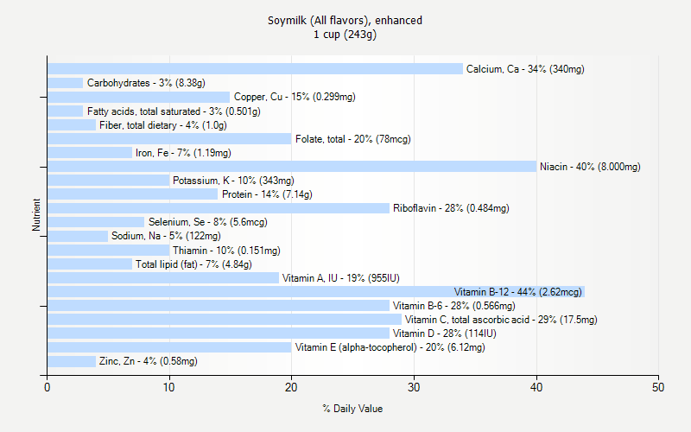The height and width of the screenshot is (432, 691).
Task: Click the x-axis tick label '40'
Action: 536,387
